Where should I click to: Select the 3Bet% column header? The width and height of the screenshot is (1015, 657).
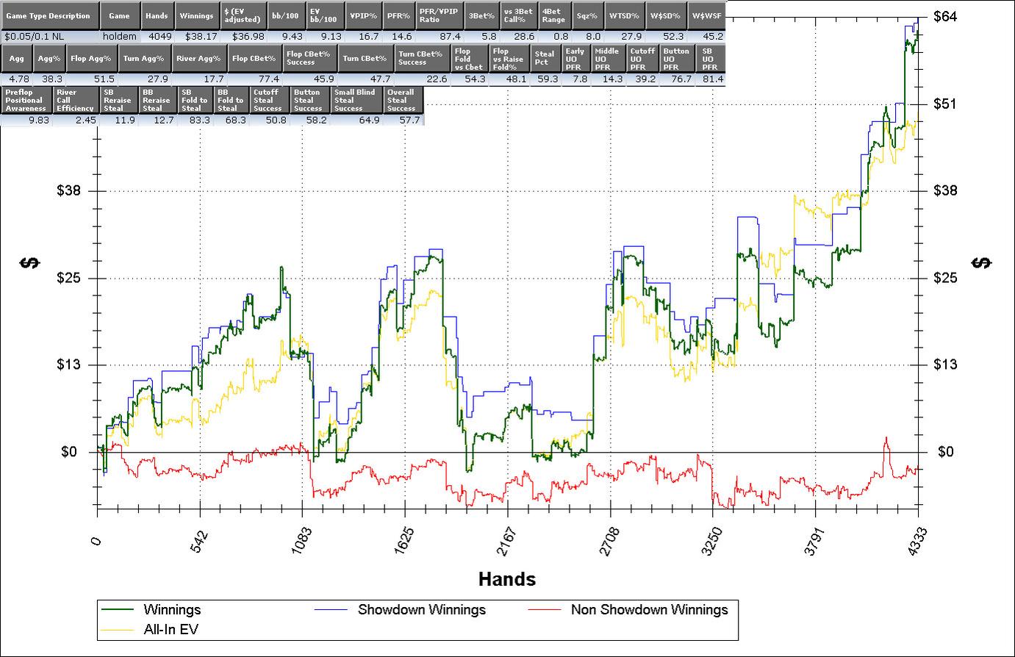tap(482, 15)
